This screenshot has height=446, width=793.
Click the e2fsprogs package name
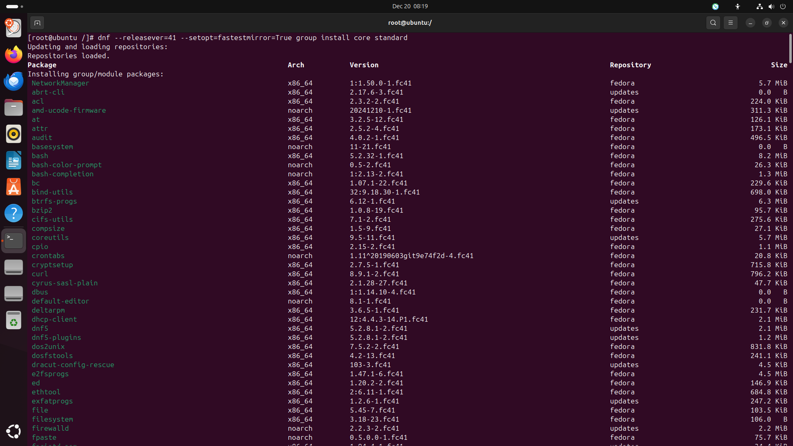[50, 374]
